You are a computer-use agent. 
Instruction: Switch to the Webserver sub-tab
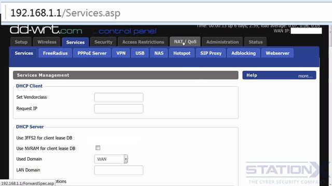point(278,53)
